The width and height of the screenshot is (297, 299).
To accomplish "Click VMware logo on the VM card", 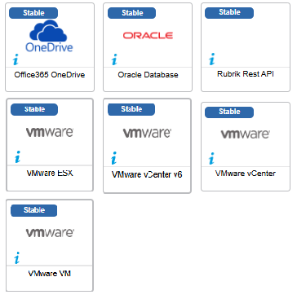I will pos(50,232).
